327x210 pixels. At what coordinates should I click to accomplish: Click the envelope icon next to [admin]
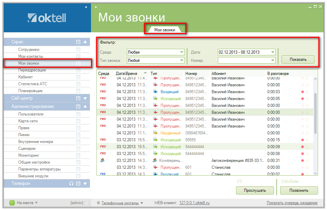pyautogui.click(x=86, y=203)
